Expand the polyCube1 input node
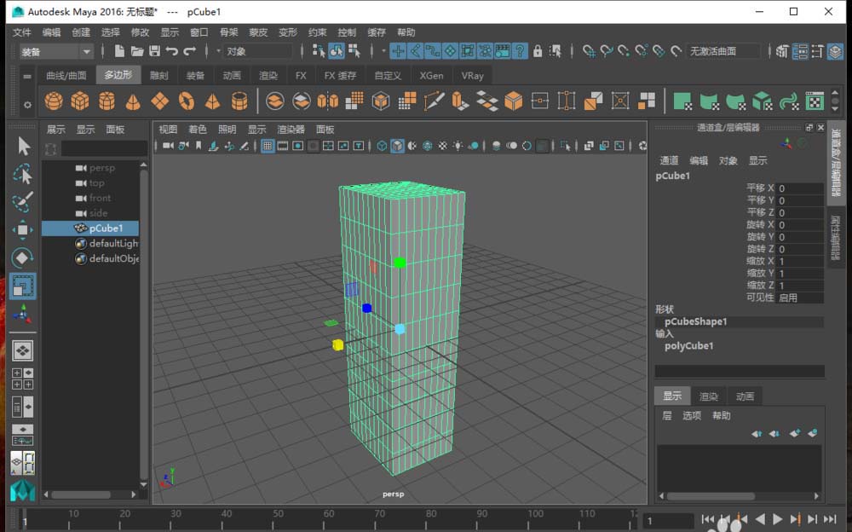 coord(688,346)
